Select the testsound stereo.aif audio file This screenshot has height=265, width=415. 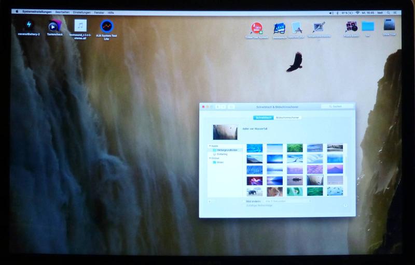click(80, 26)
